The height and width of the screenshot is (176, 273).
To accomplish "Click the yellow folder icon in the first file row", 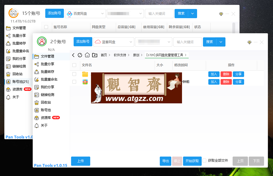I will click(85, 74).
